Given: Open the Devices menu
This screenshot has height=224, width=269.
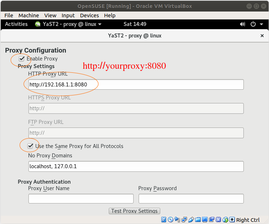Looking at the screenshot, I should pyautogui.click(x=89, y=15).
